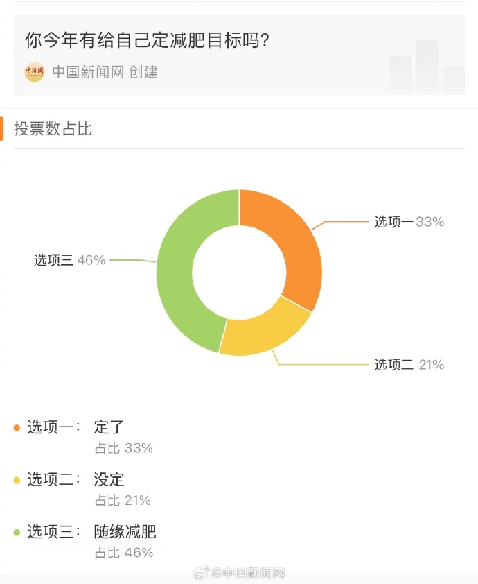Click the Weibo eye logo watermark
The height and width of the screenshot is (584, 478).
(x=201, y=572)
